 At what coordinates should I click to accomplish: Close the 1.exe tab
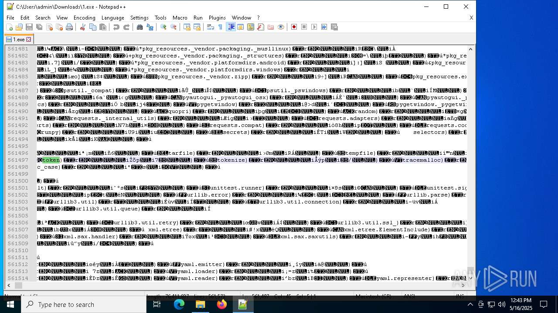click(29, 40)
